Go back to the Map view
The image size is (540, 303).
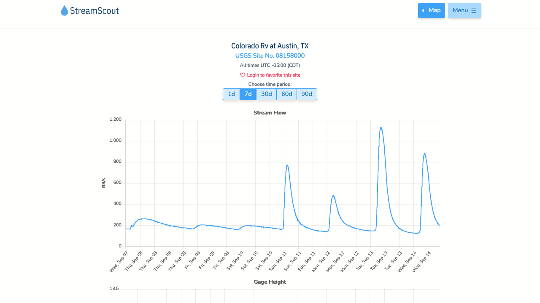click(431, 11)
